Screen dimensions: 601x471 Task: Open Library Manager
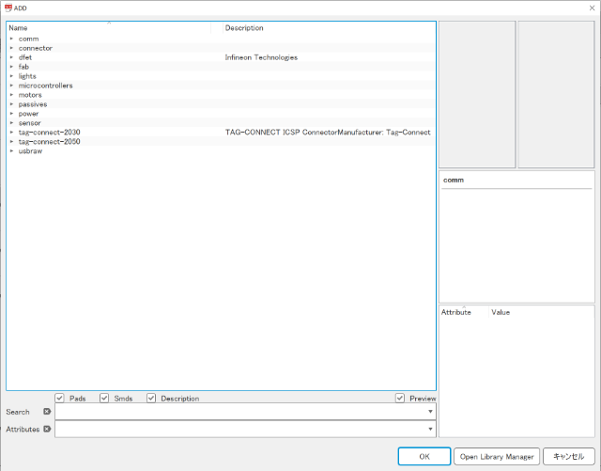(x=497, y=456)
